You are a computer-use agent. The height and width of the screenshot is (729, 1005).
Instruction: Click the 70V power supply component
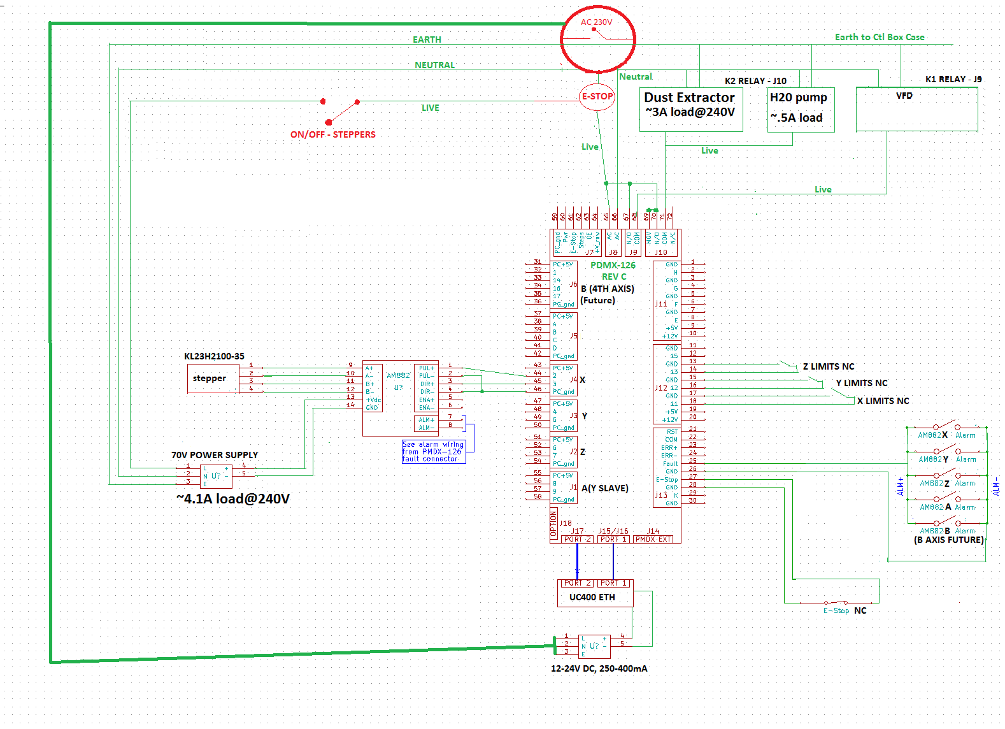(x=216, y=476)
